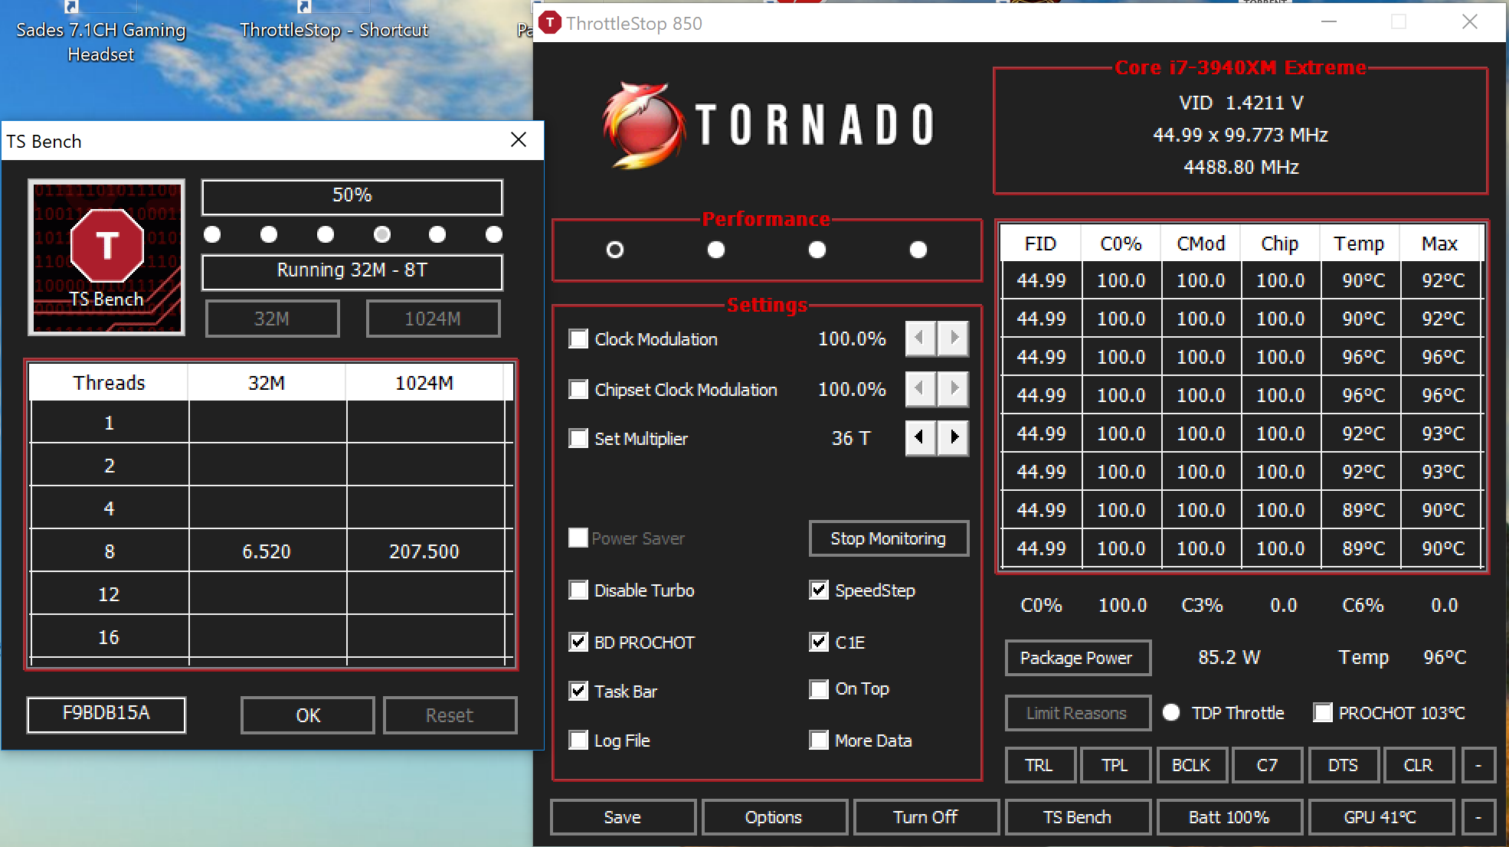Click the TDP Throttle indicator

pos(1171,713)
